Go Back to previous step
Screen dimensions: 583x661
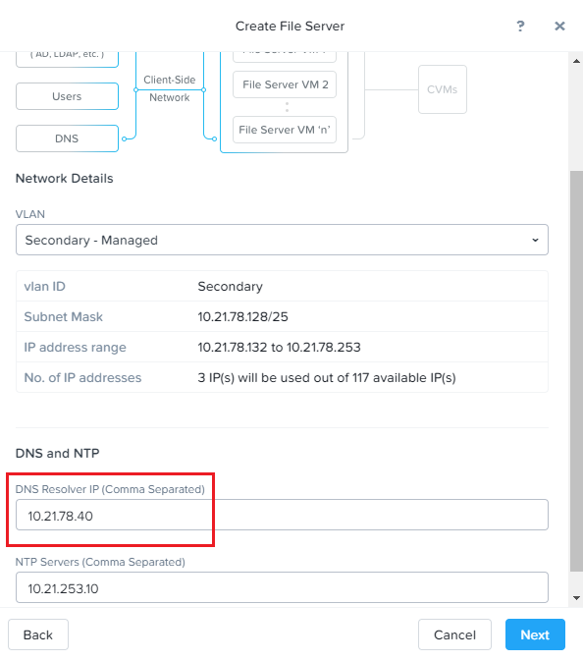[x=38, y=634]
